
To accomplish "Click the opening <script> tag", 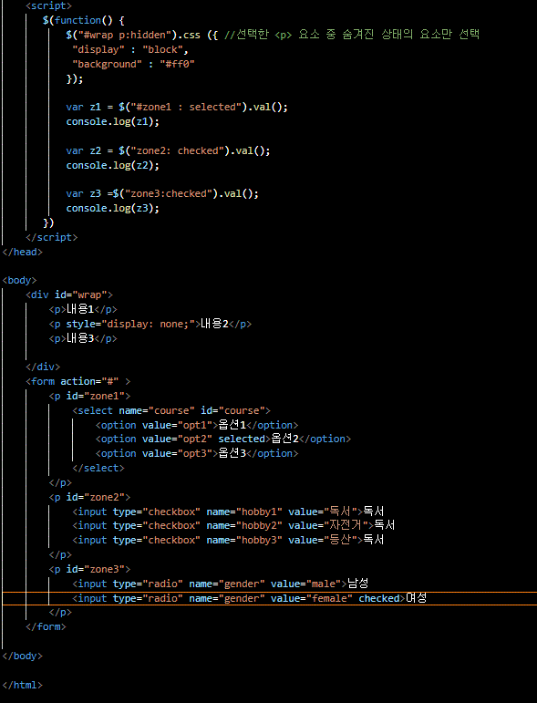I will click(x=49, y=5).
